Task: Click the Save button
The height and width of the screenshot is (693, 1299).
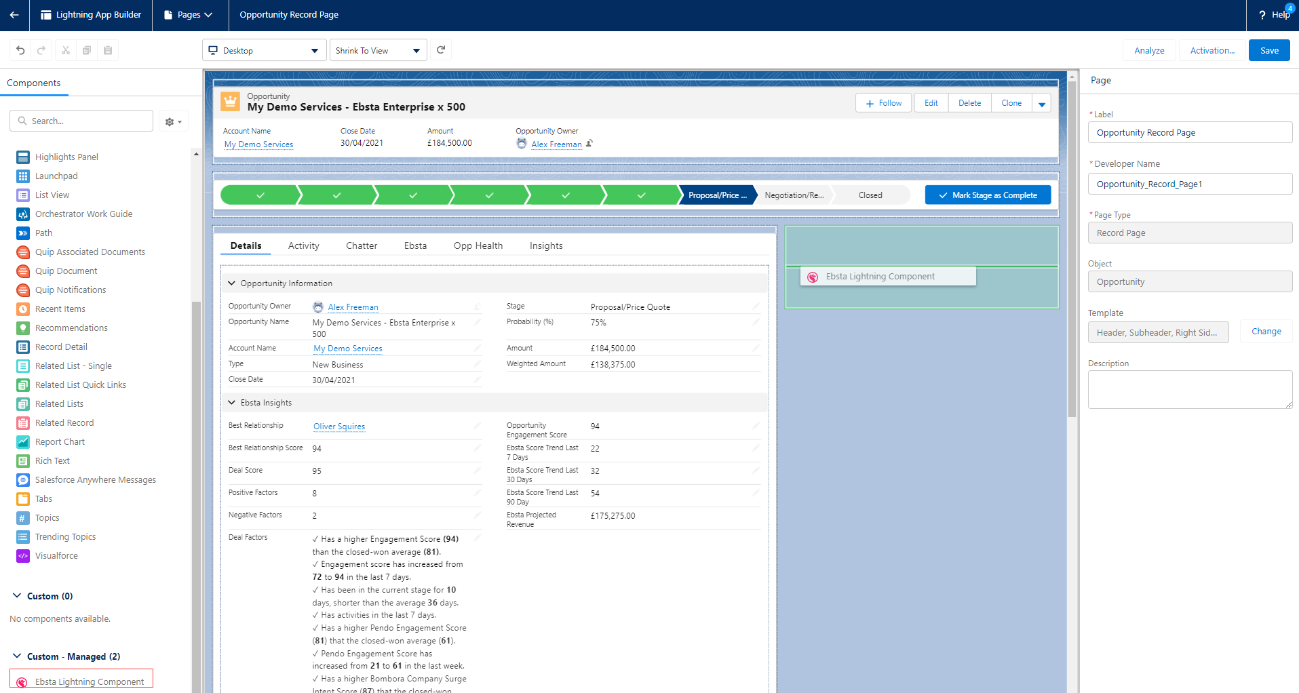Action: coord(1269,51)
